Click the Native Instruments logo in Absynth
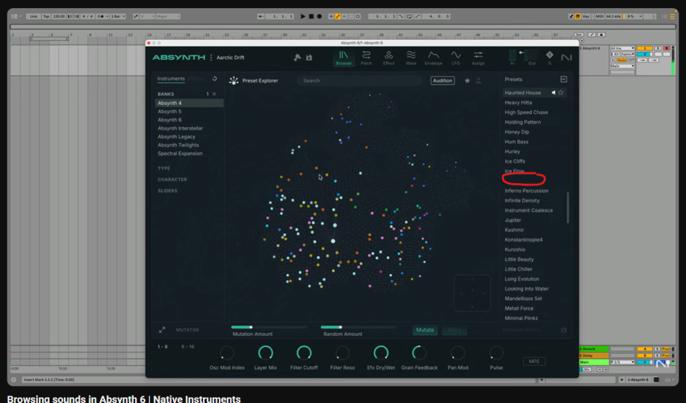Viewport: 686px width, 403px height. (567, 58)
